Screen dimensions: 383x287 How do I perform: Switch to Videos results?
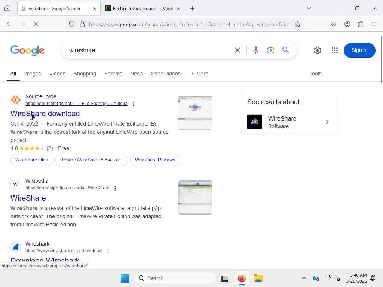coord(57,74)
